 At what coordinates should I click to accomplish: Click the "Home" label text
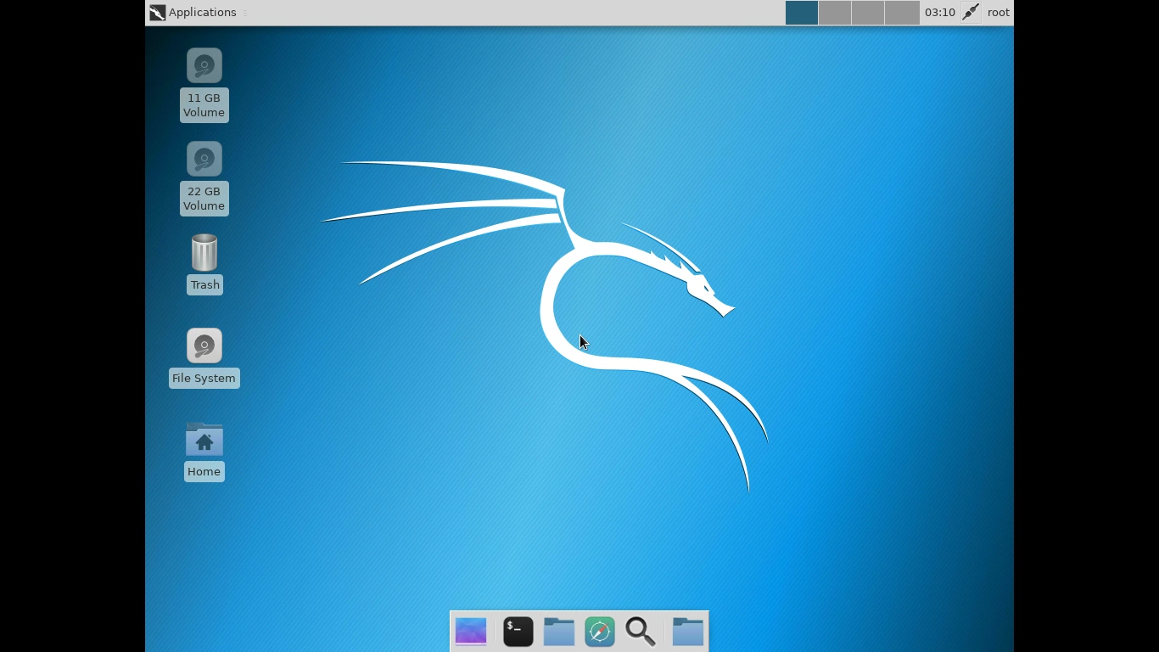coord(204,472)
